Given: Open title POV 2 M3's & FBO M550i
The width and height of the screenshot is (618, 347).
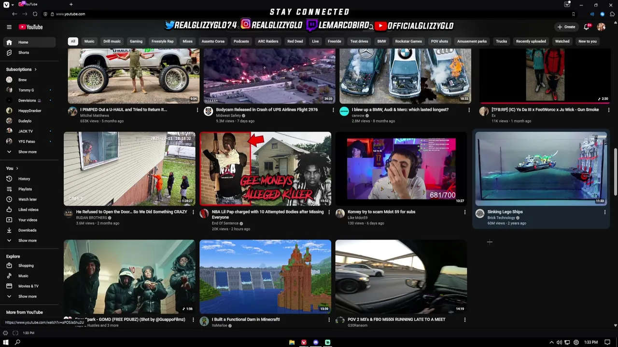Looking at the screenshot, I should (x=396, y=319).
